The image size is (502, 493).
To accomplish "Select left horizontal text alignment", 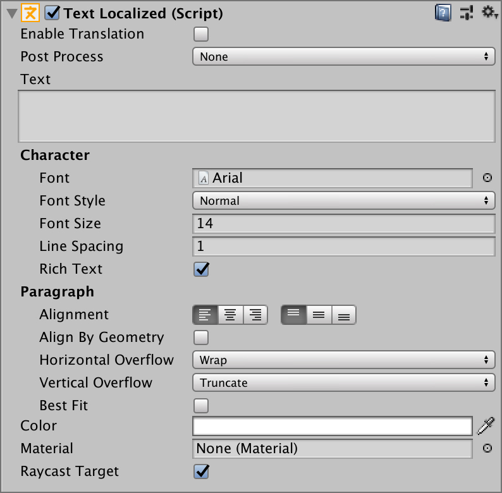I will (x=205, y=315).
